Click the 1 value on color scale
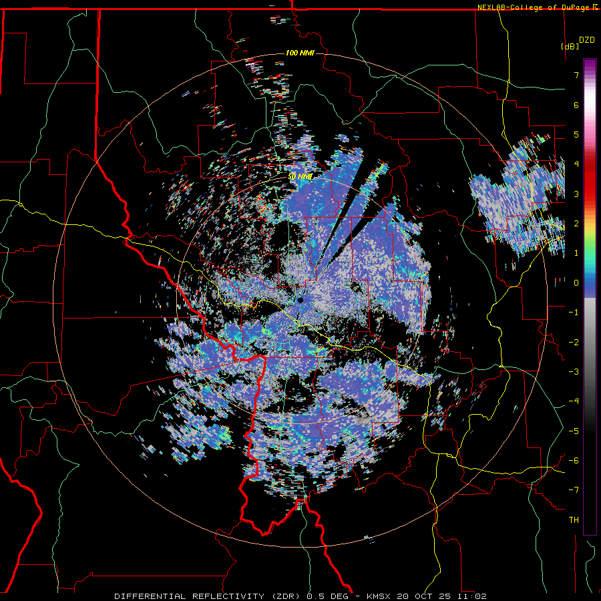Screen dimensions: 601x601 [576, 253]
